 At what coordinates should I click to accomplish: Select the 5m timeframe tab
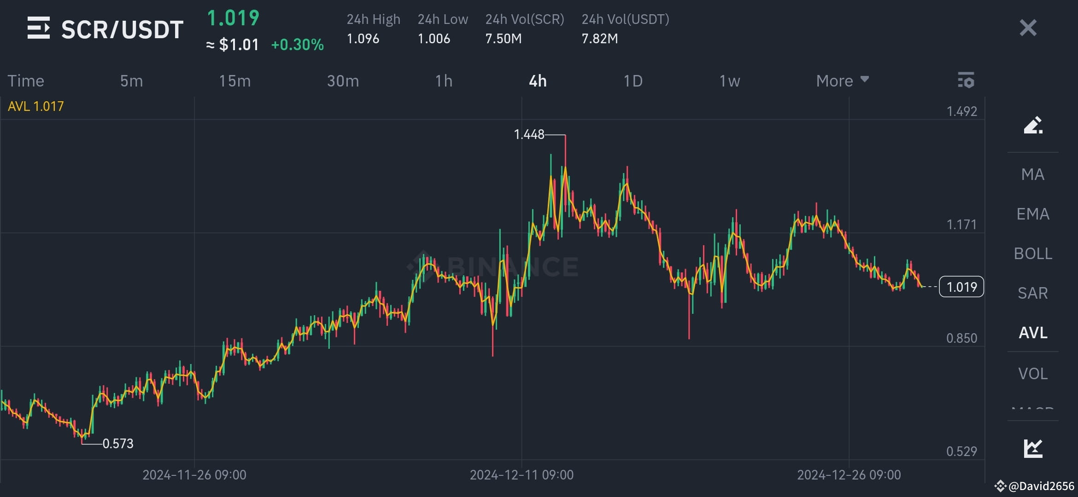pyautogui.click(x=131, y=81)
